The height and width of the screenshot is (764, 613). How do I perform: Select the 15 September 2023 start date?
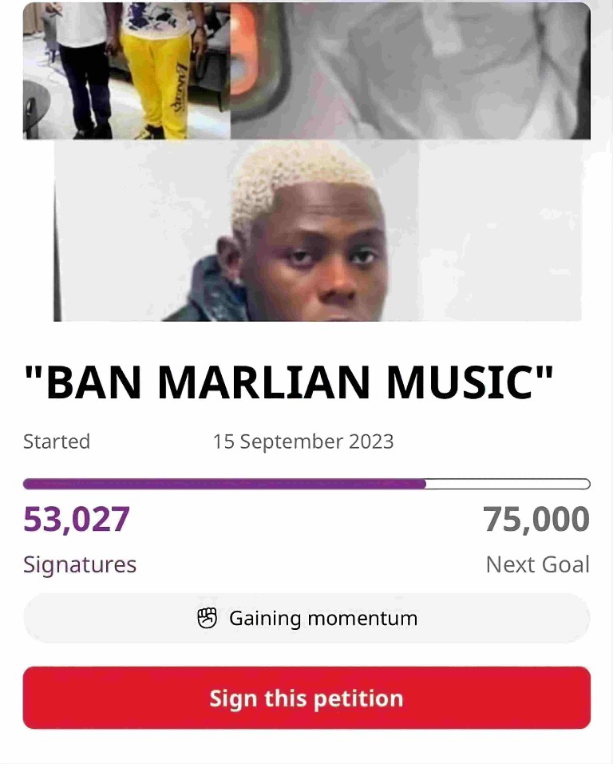tap(303, 441)
